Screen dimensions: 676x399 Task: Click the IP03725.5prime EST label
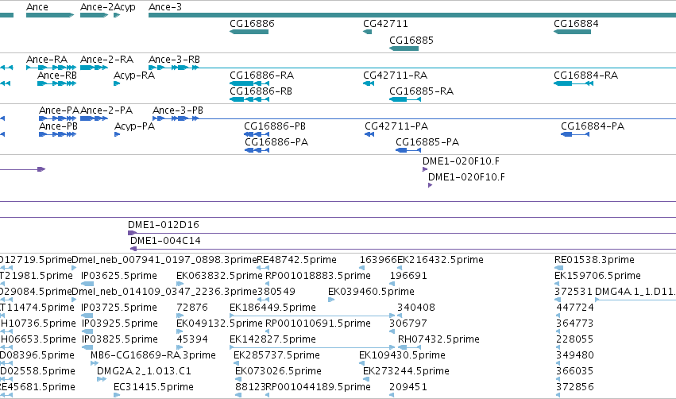pyautogui.click(x=119, y=308)
